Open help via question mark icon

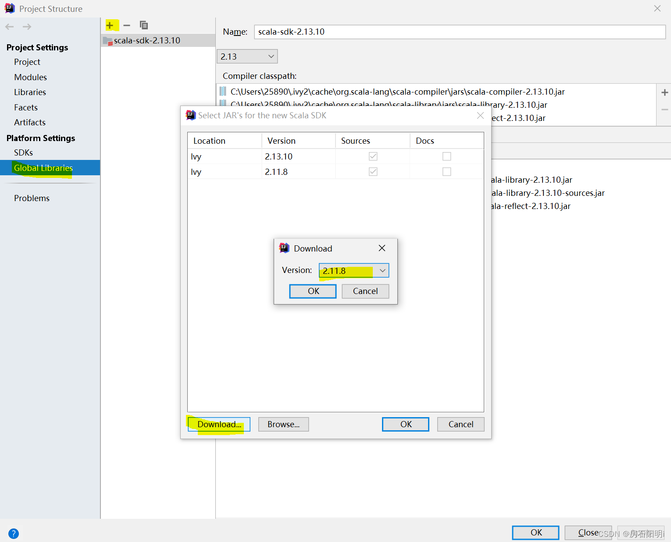click(x=14, y=533)
